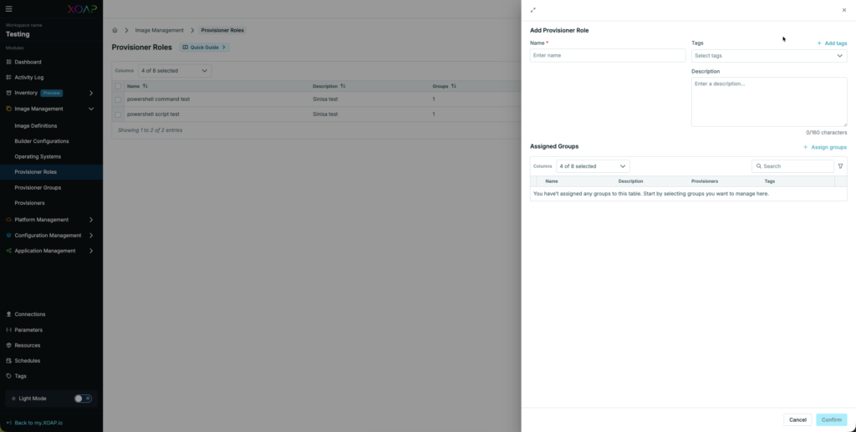Image resolution: width=856 pixels, height=432 pixels.
Task: Click the filter icon beside Search
Action: pos(840,166)
